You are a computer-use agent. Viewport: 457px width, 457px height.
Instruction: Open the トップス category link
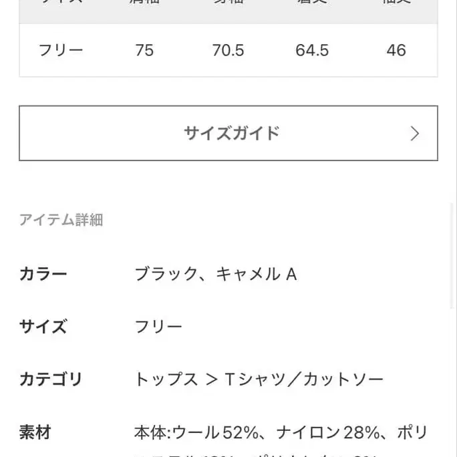pyautogui.click(x=166, y=379)
